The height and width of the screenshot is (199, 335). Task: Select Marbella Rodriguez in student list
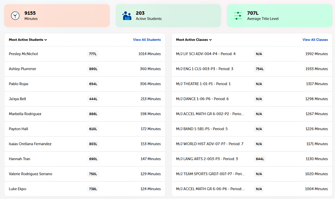(x=25, y=114)
